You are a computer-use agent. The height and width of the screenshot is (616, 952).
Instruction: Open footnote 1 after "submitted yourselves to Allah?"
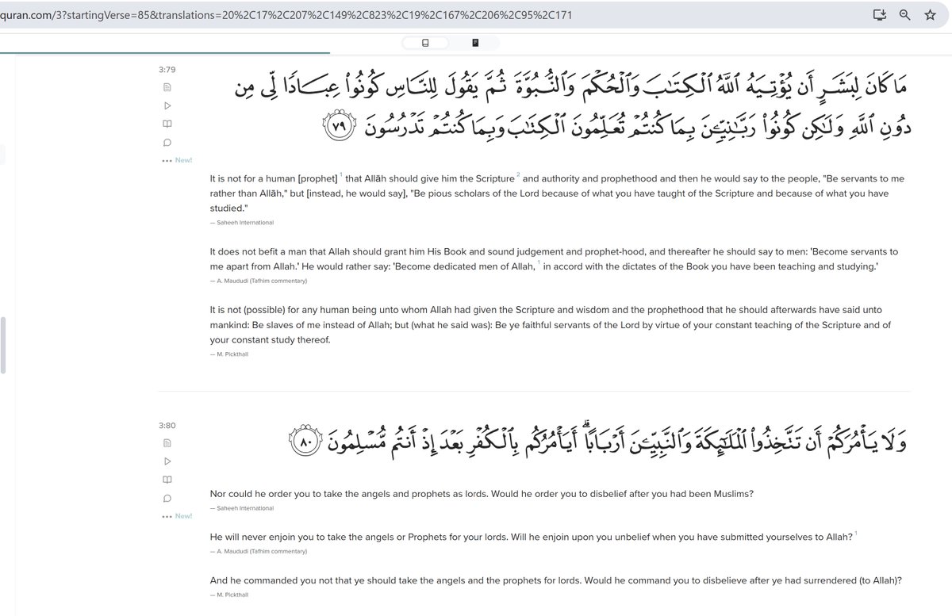857,534
